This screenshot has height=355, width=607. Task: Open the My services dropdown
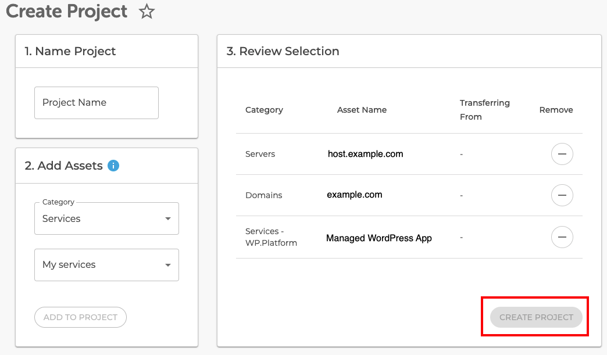pyautogui.click(x=106, y=264)
